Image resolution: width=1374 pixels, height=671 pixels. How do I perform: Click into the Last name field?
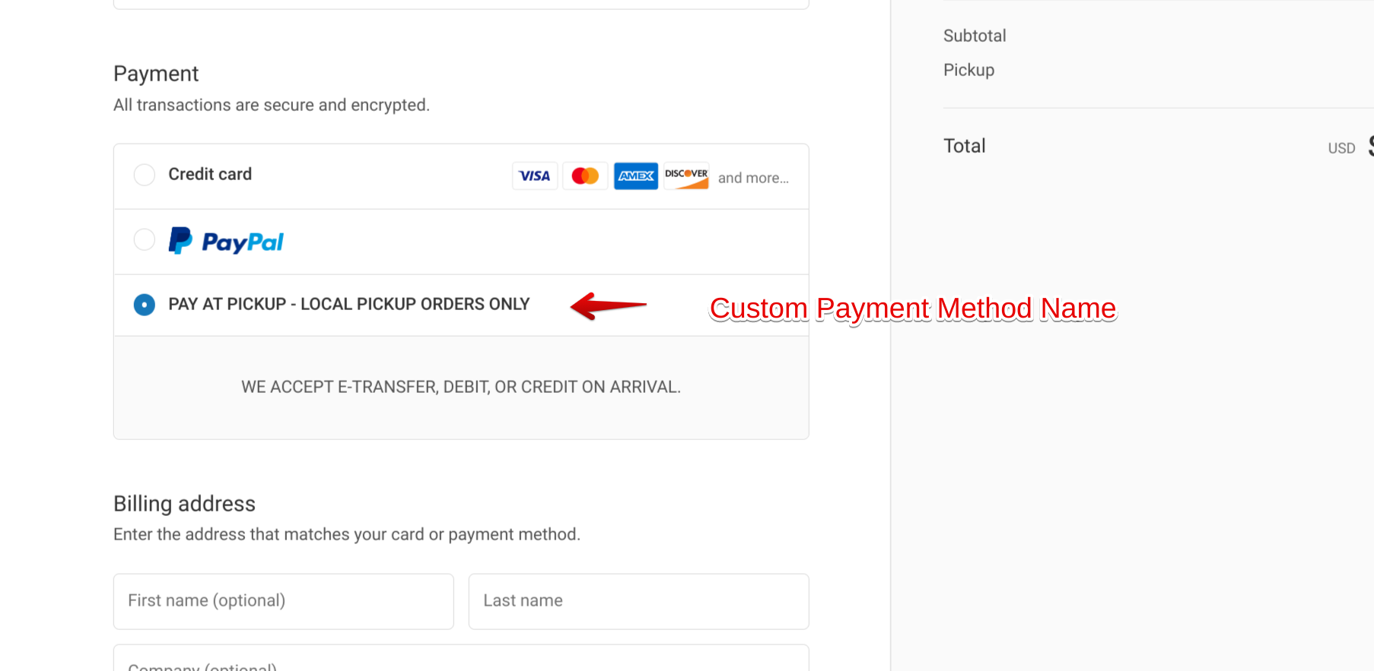tap(638, 601)
